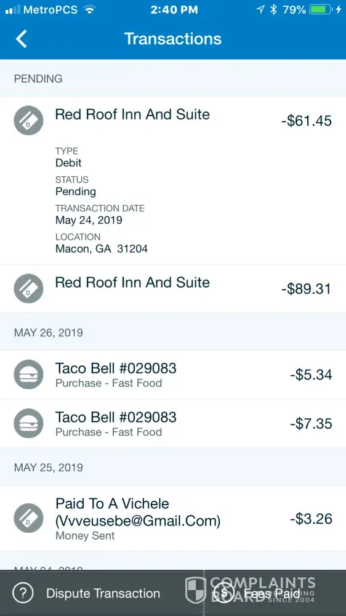
Task: Expand the Taco Bell -$7.35 transaction details
Action: pyautogui.click(x=173, y=424)
